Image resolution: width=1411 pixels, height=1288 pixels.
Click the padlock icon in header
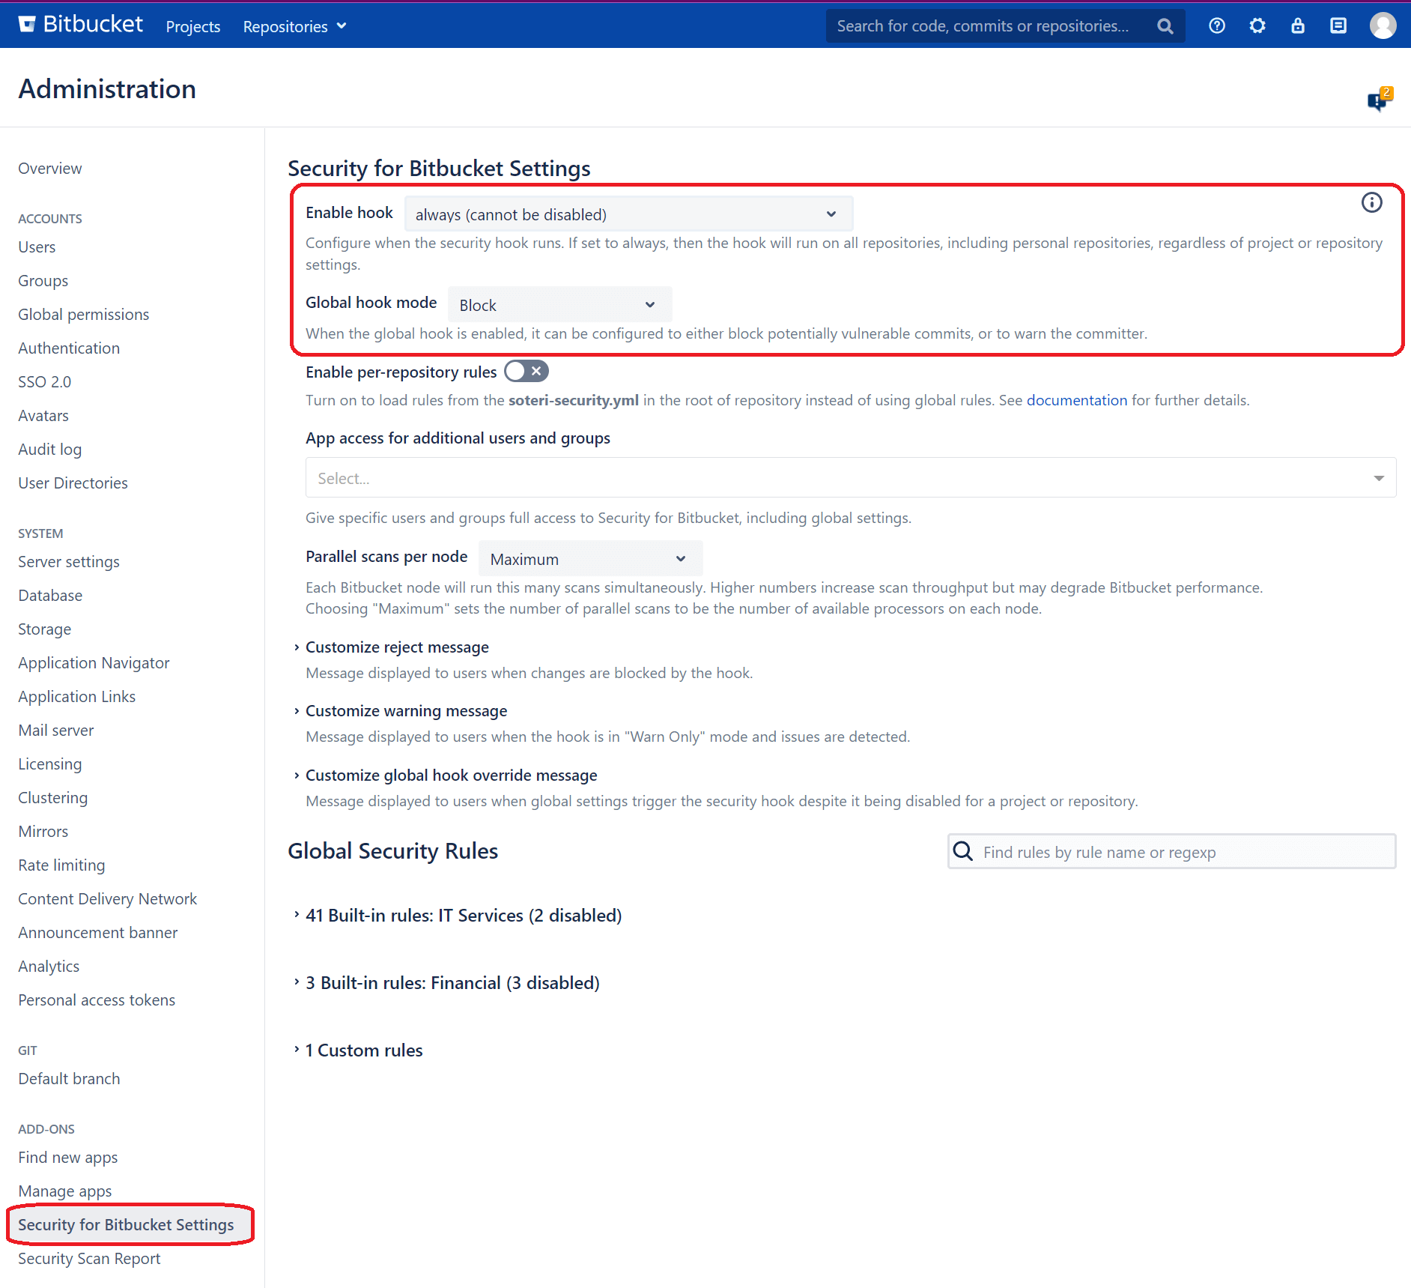pyautogui.click(x=1298, y=26)
